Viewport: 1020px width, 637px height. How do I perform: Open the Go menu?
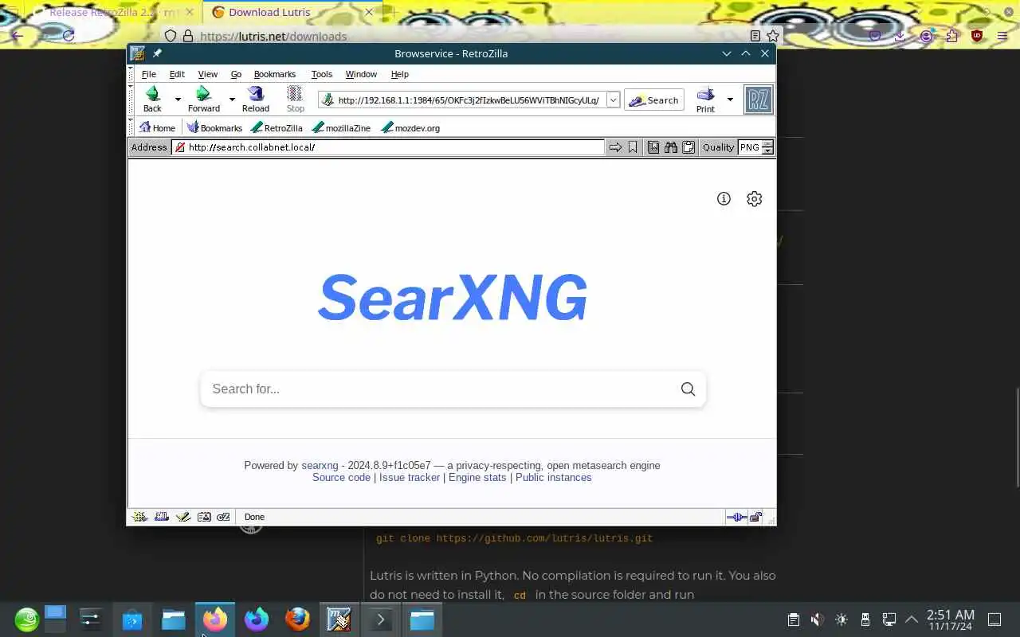tap(236, 74)
